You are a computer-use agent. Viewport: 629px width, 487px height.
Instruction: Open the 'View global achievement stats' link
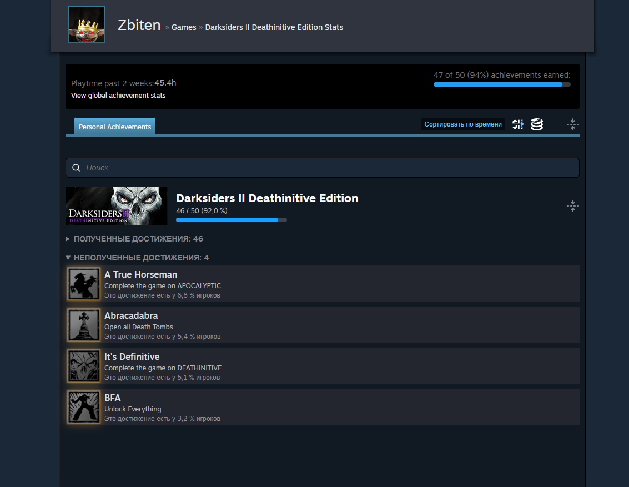click(118, 96)
